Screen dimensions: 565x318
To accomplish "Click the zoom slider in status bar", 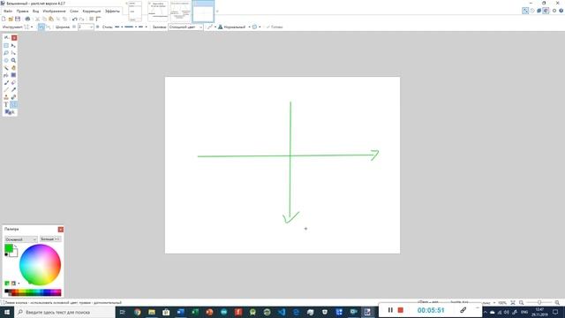I will (539, 302).
